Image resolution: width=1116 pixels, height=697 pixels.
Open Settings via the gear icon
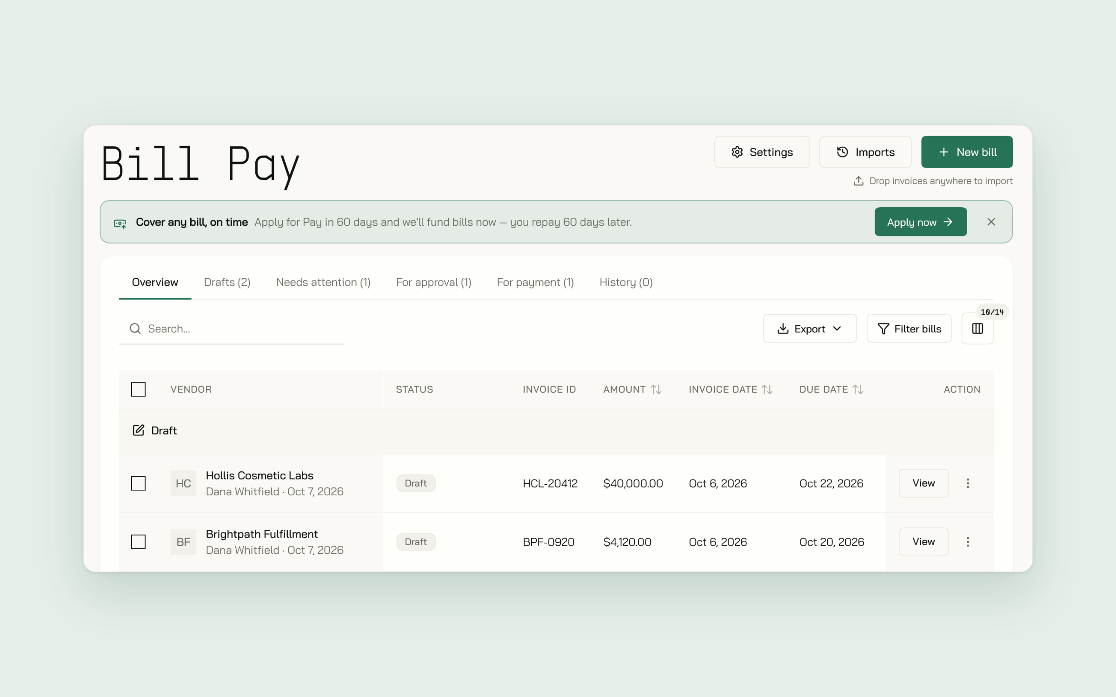[x=737, y=152]
